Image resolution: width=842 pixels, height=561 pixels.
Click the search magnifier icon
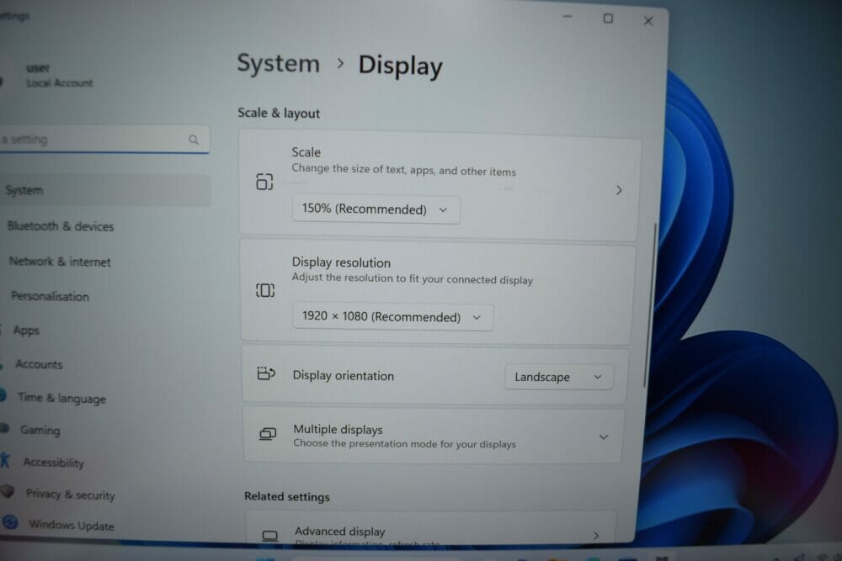point(194,140)
